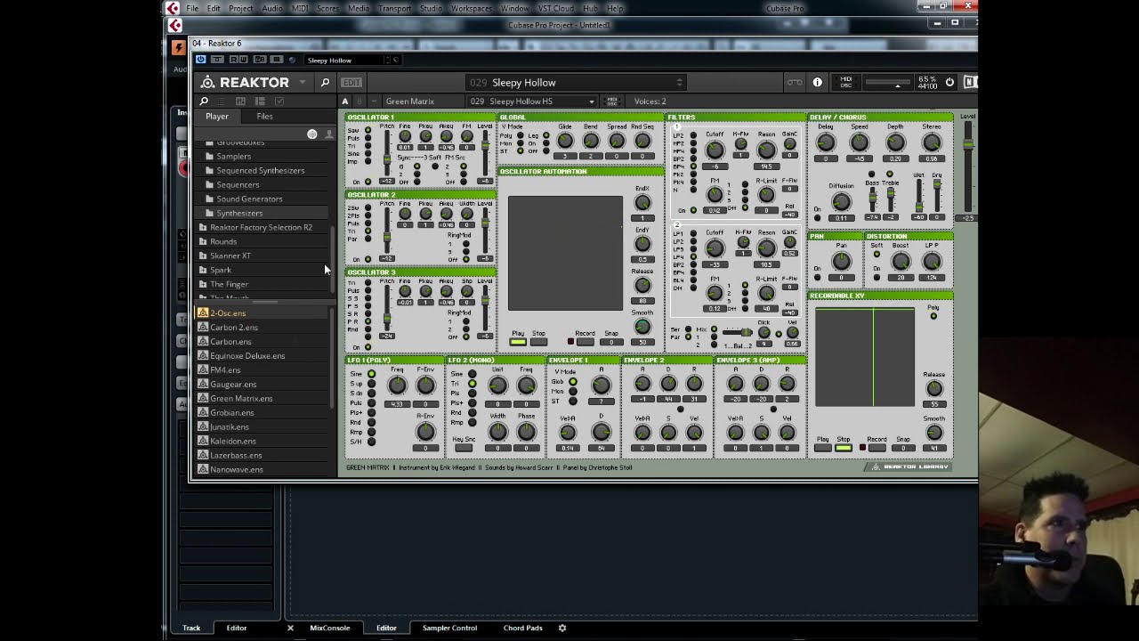The image size is (1139, 641).
Task: Click the Filter Cutoff knob in filter 1
Action: tap(715, 149)
